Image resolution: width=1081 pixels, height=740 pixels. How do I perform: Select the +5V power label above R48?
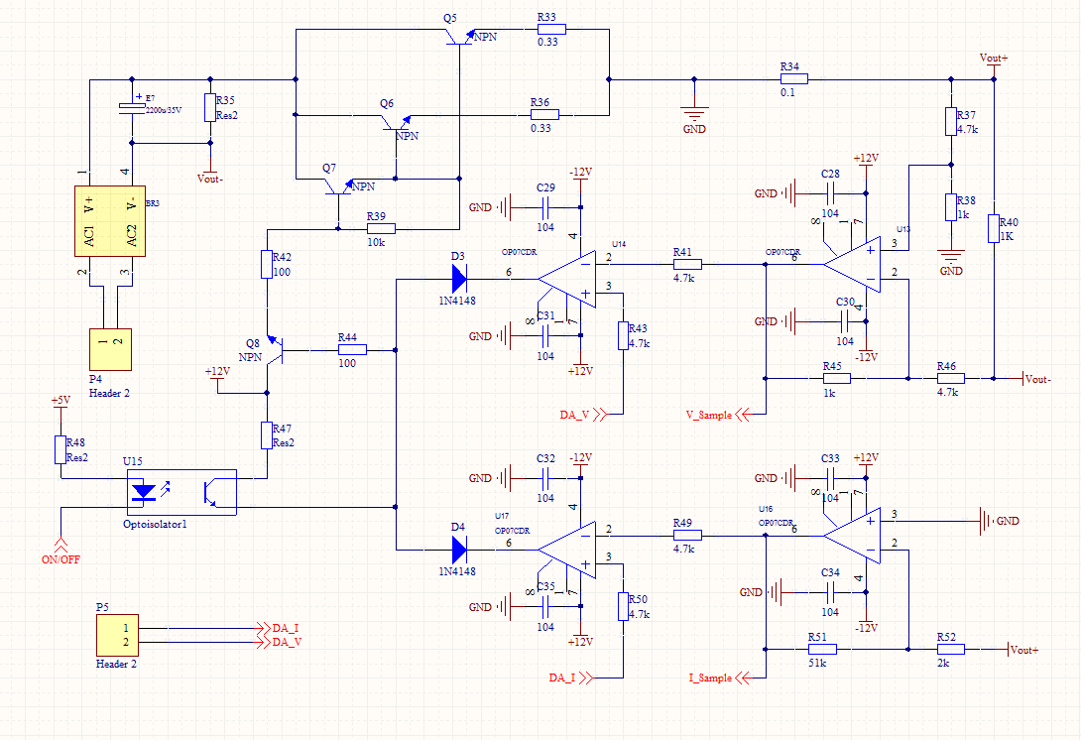(60, 401)
